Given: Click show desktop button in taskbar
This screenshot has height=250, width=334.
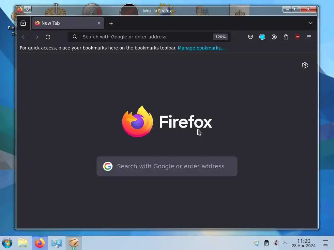Looking at the screenshot, I should (326, 243).
